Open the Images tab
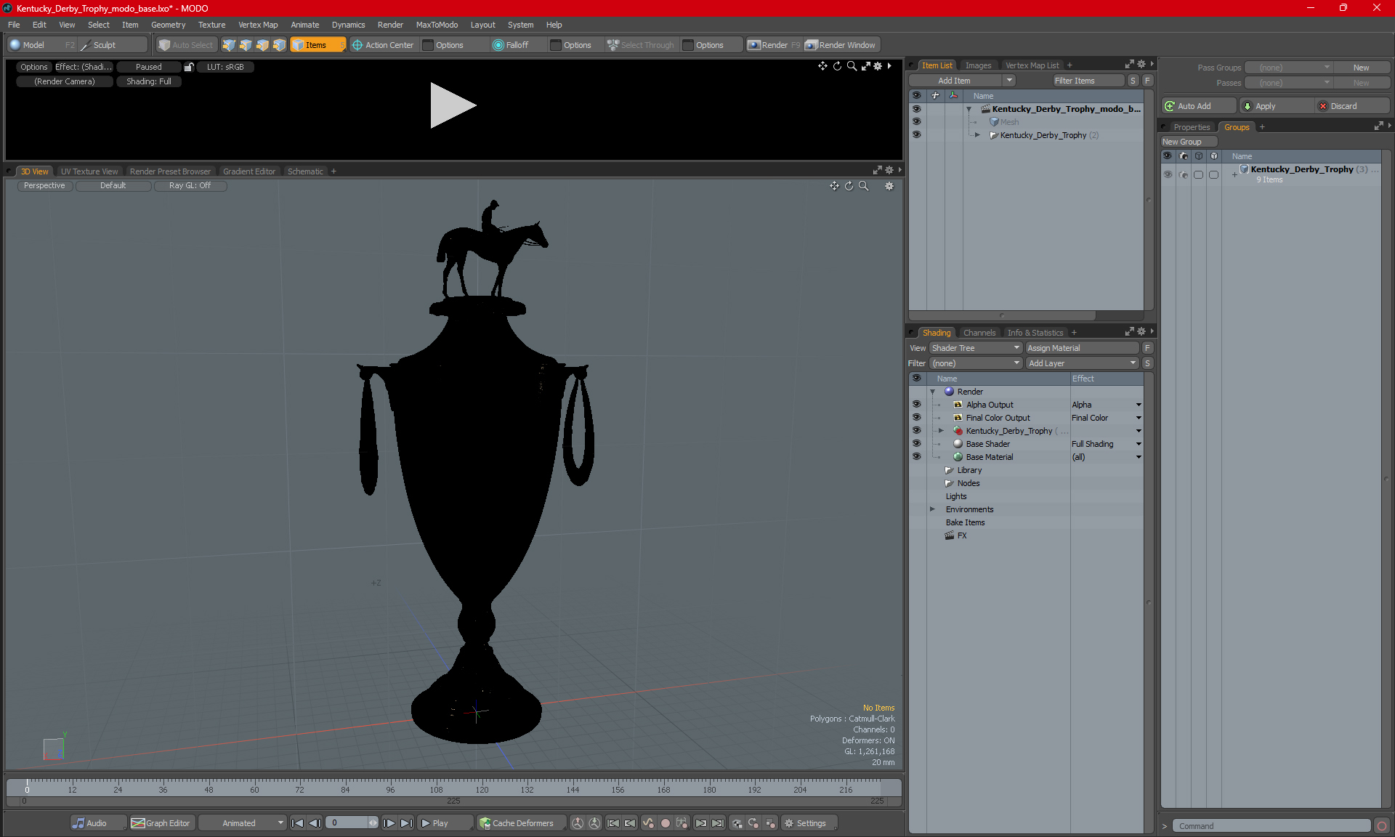Screen dimensions: 1395x837 click(978, 65)
